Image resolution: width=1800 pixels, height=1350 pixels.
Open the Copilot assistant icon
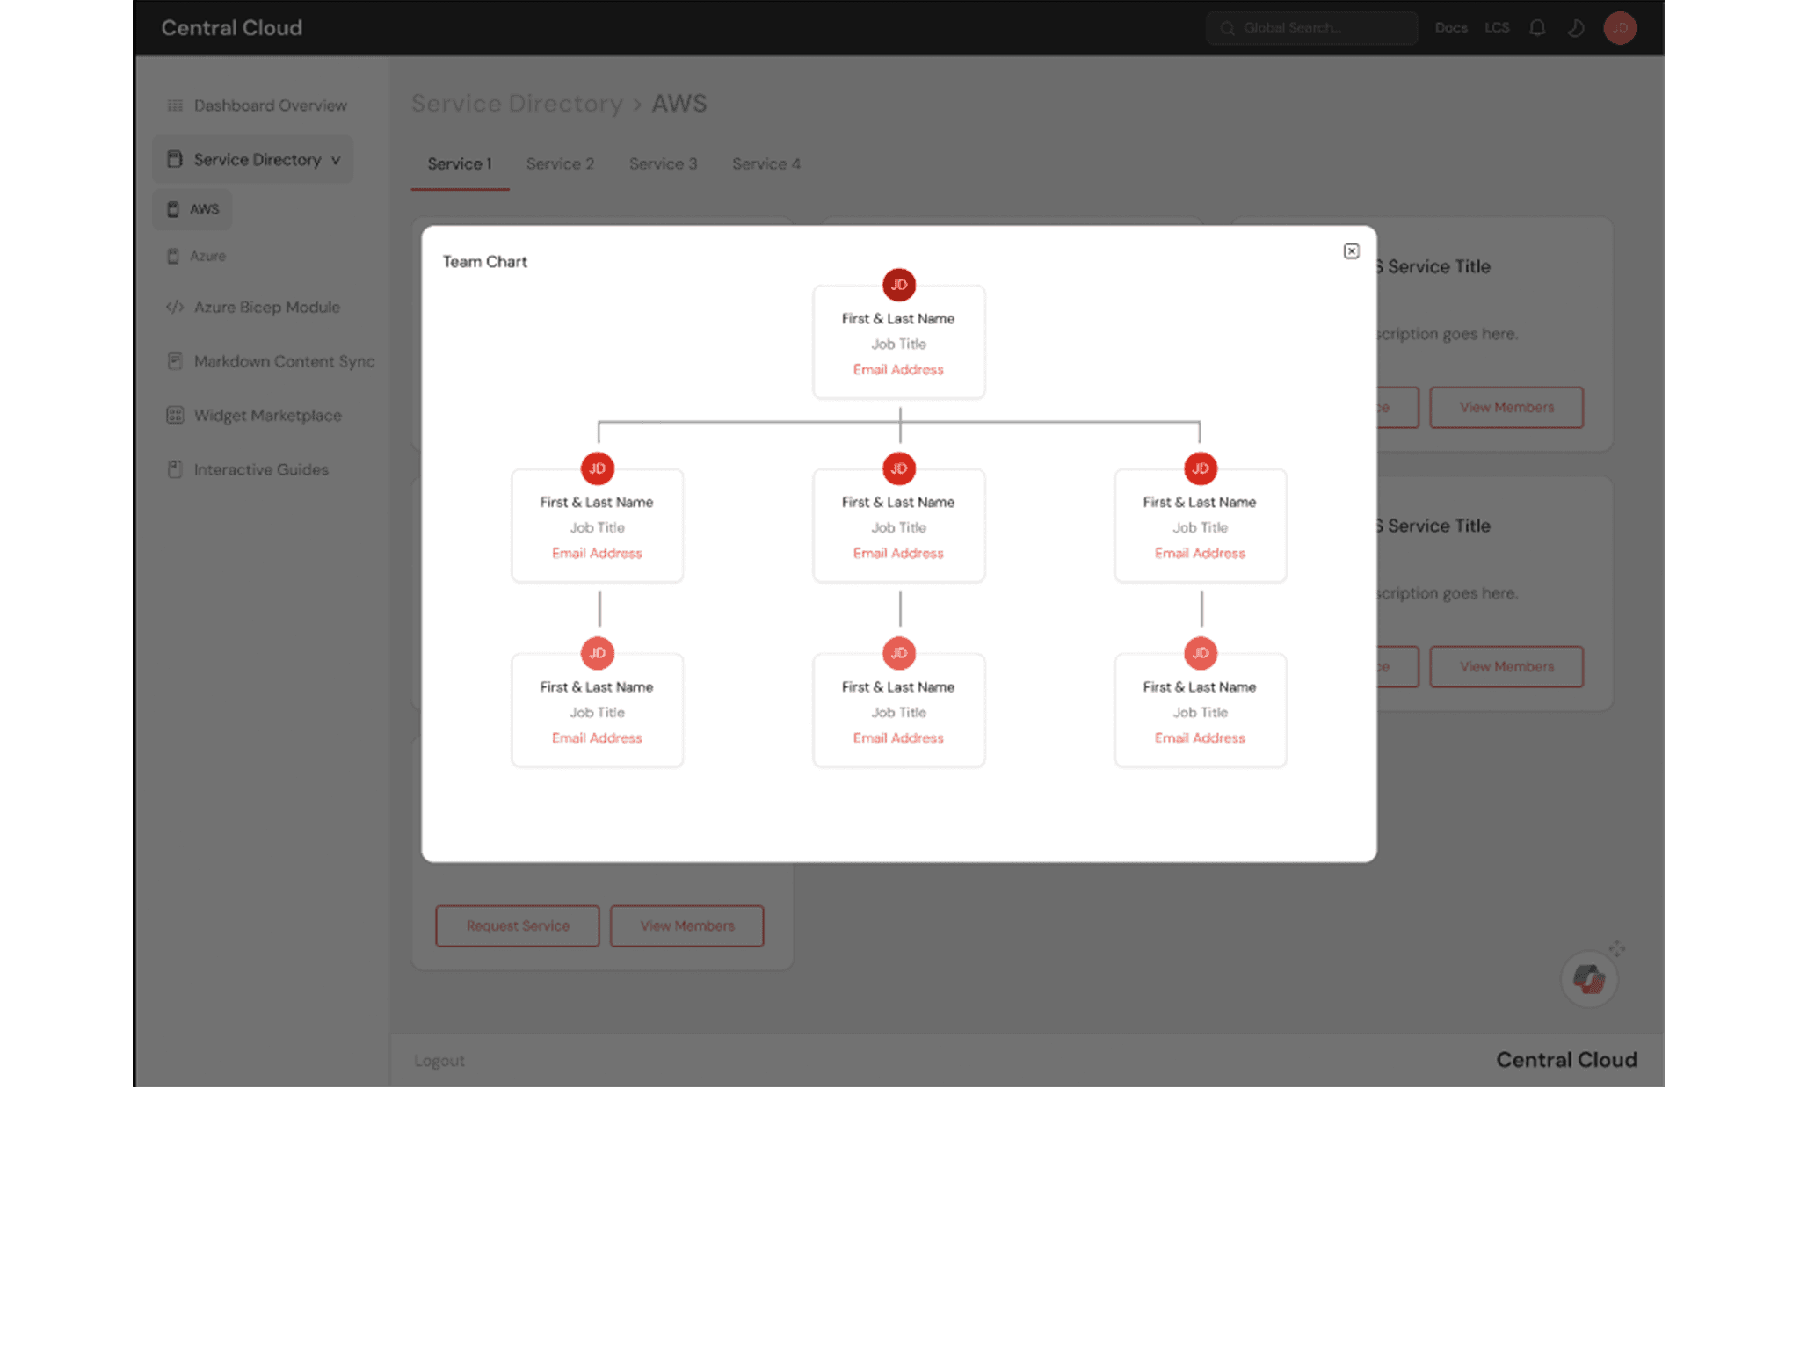1588,978
